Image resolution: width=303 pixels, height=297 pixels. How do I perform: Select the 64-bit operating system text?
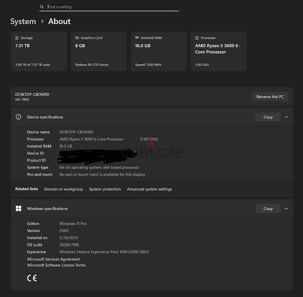(99, 167)
